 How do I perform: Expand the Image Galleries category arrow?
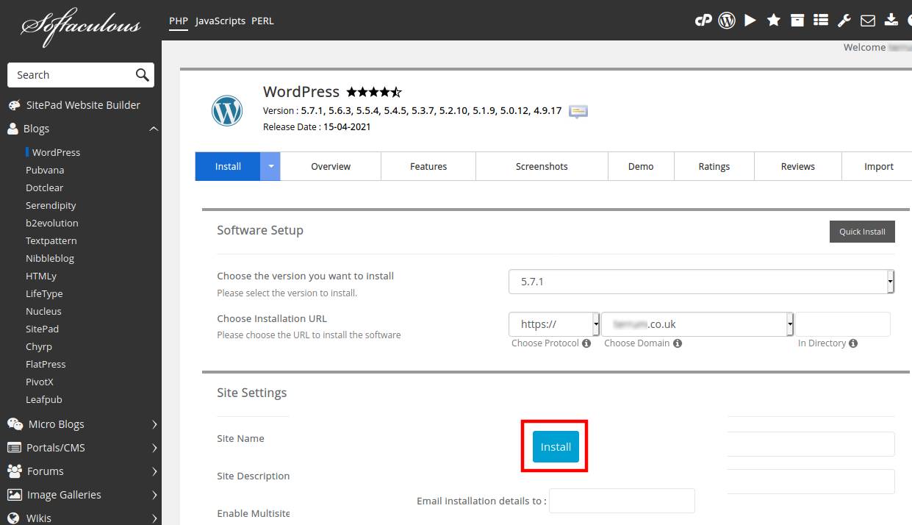154,495
